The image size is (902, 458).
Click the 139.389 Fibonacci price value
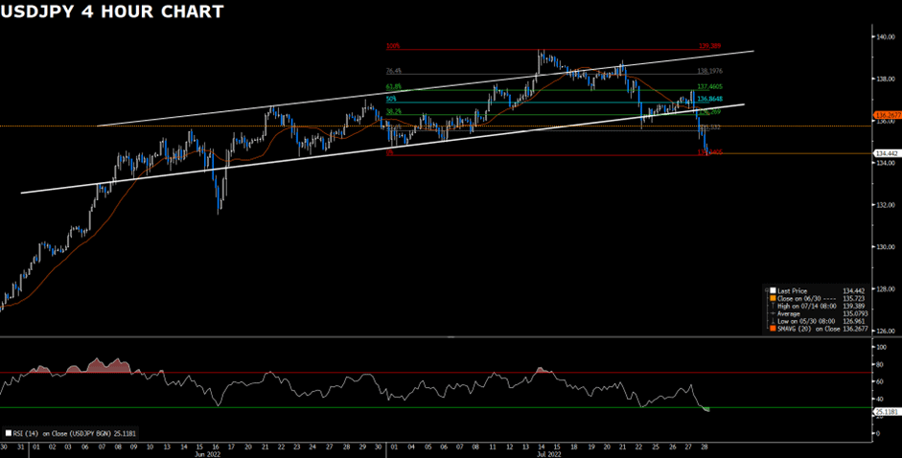(x=710, y=46)
